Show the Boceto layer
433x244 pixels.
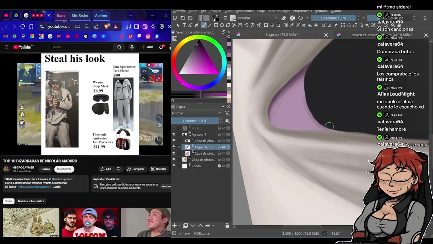pos(174,128)
